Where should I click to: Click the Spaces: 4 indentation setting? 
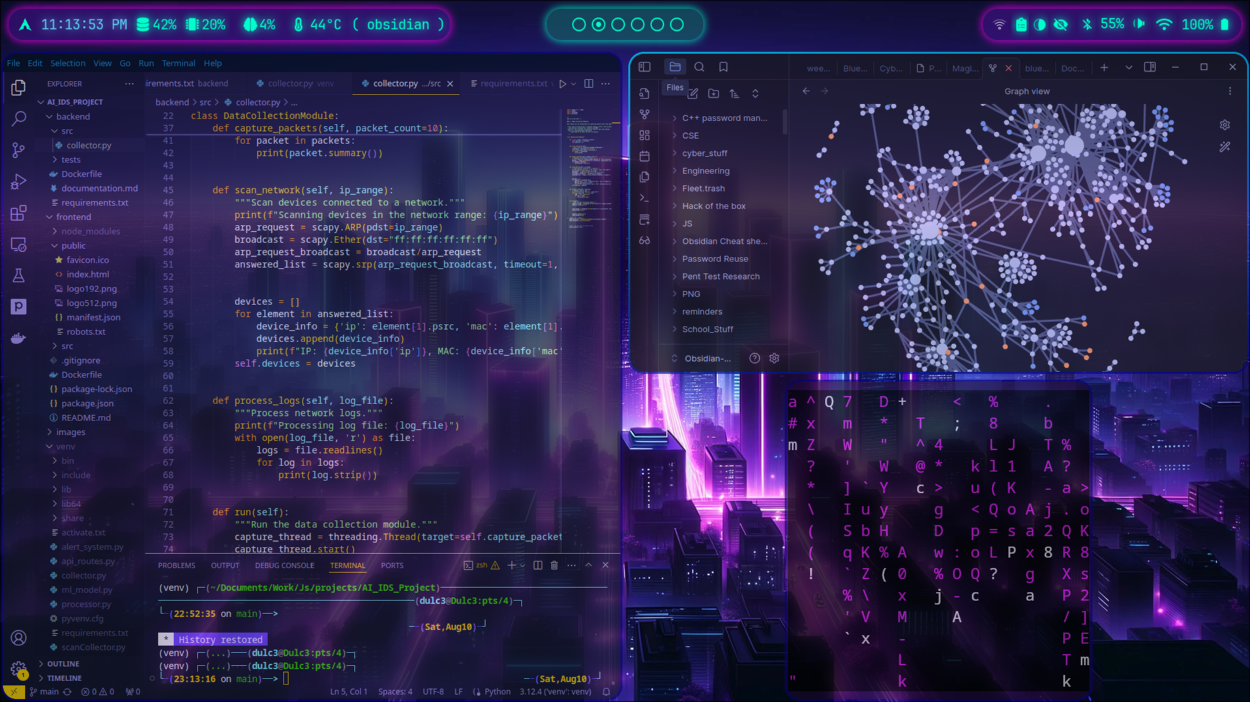[x=395, y=692]
